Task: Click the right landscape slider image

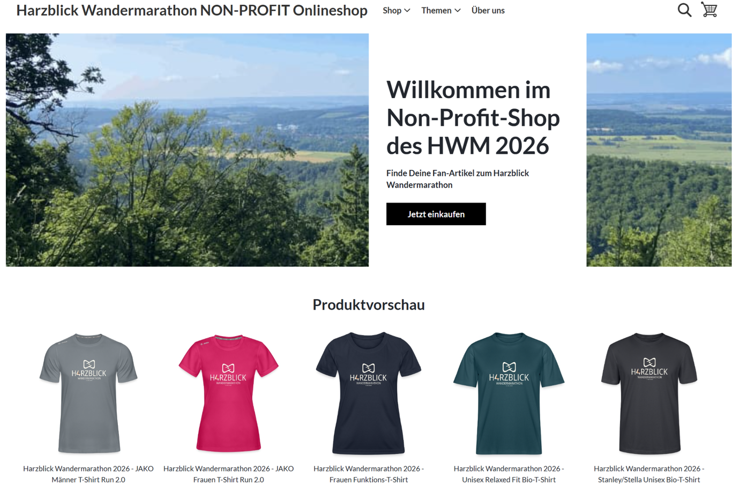Action: [659, 150]
